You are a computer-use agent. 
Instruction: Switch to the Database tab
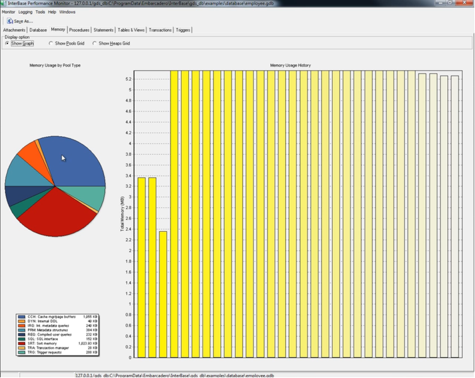tap(38, 30)
